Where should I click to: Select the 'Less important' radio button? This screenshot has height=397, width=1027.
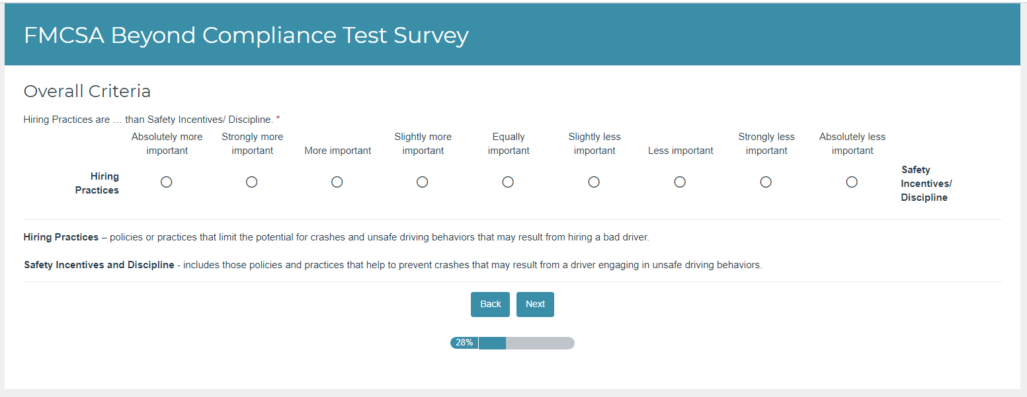(680, 182)
